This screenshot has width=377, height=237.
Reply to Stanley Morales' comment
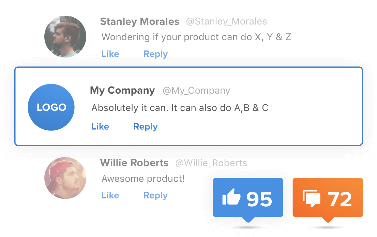pos(155,54)
